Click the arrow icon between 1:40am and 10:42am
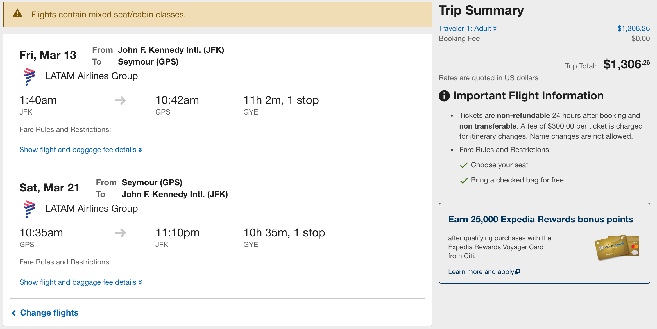 (121, 100)
